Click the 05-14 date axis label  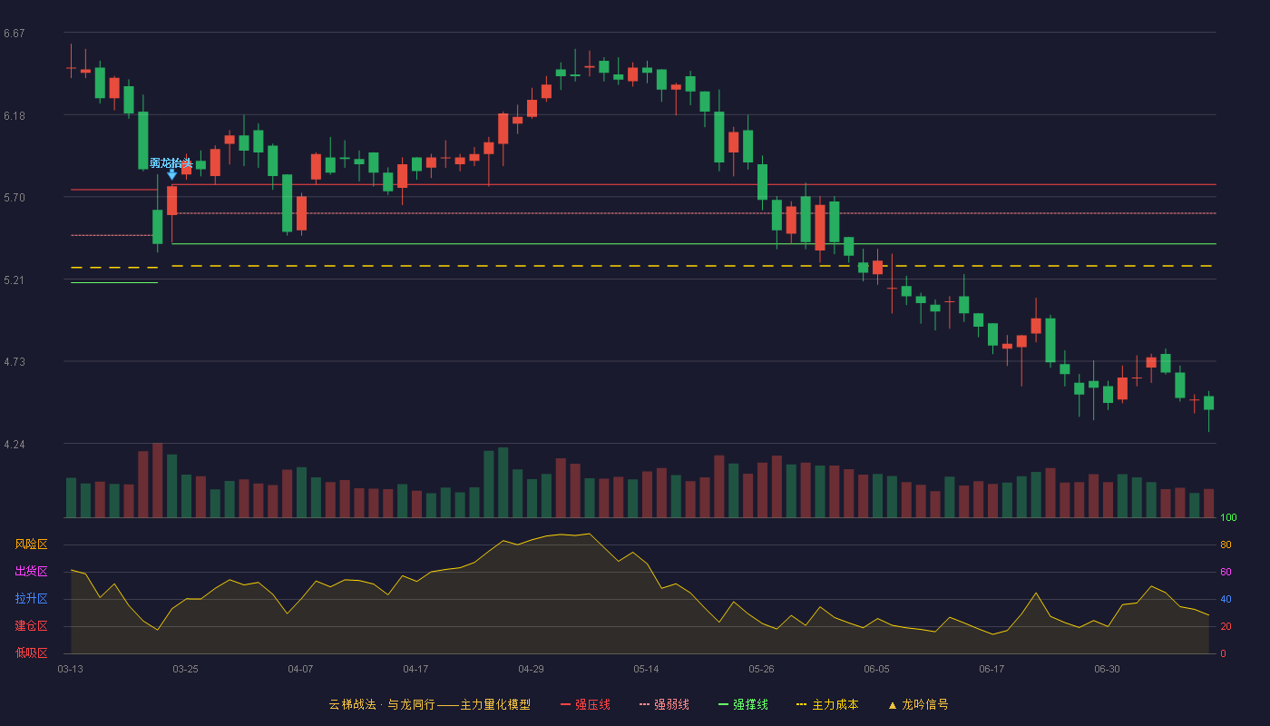tap(646, 669)
